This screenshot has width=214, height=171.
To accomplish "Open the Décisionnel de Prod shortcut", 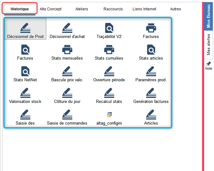I will click(25, 28).
